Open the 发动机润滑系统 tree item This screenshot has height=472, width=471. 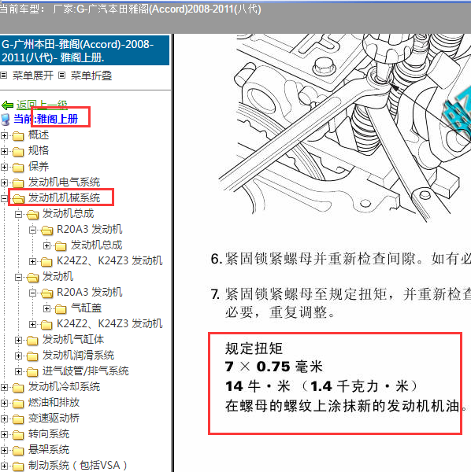click(78, 355)
